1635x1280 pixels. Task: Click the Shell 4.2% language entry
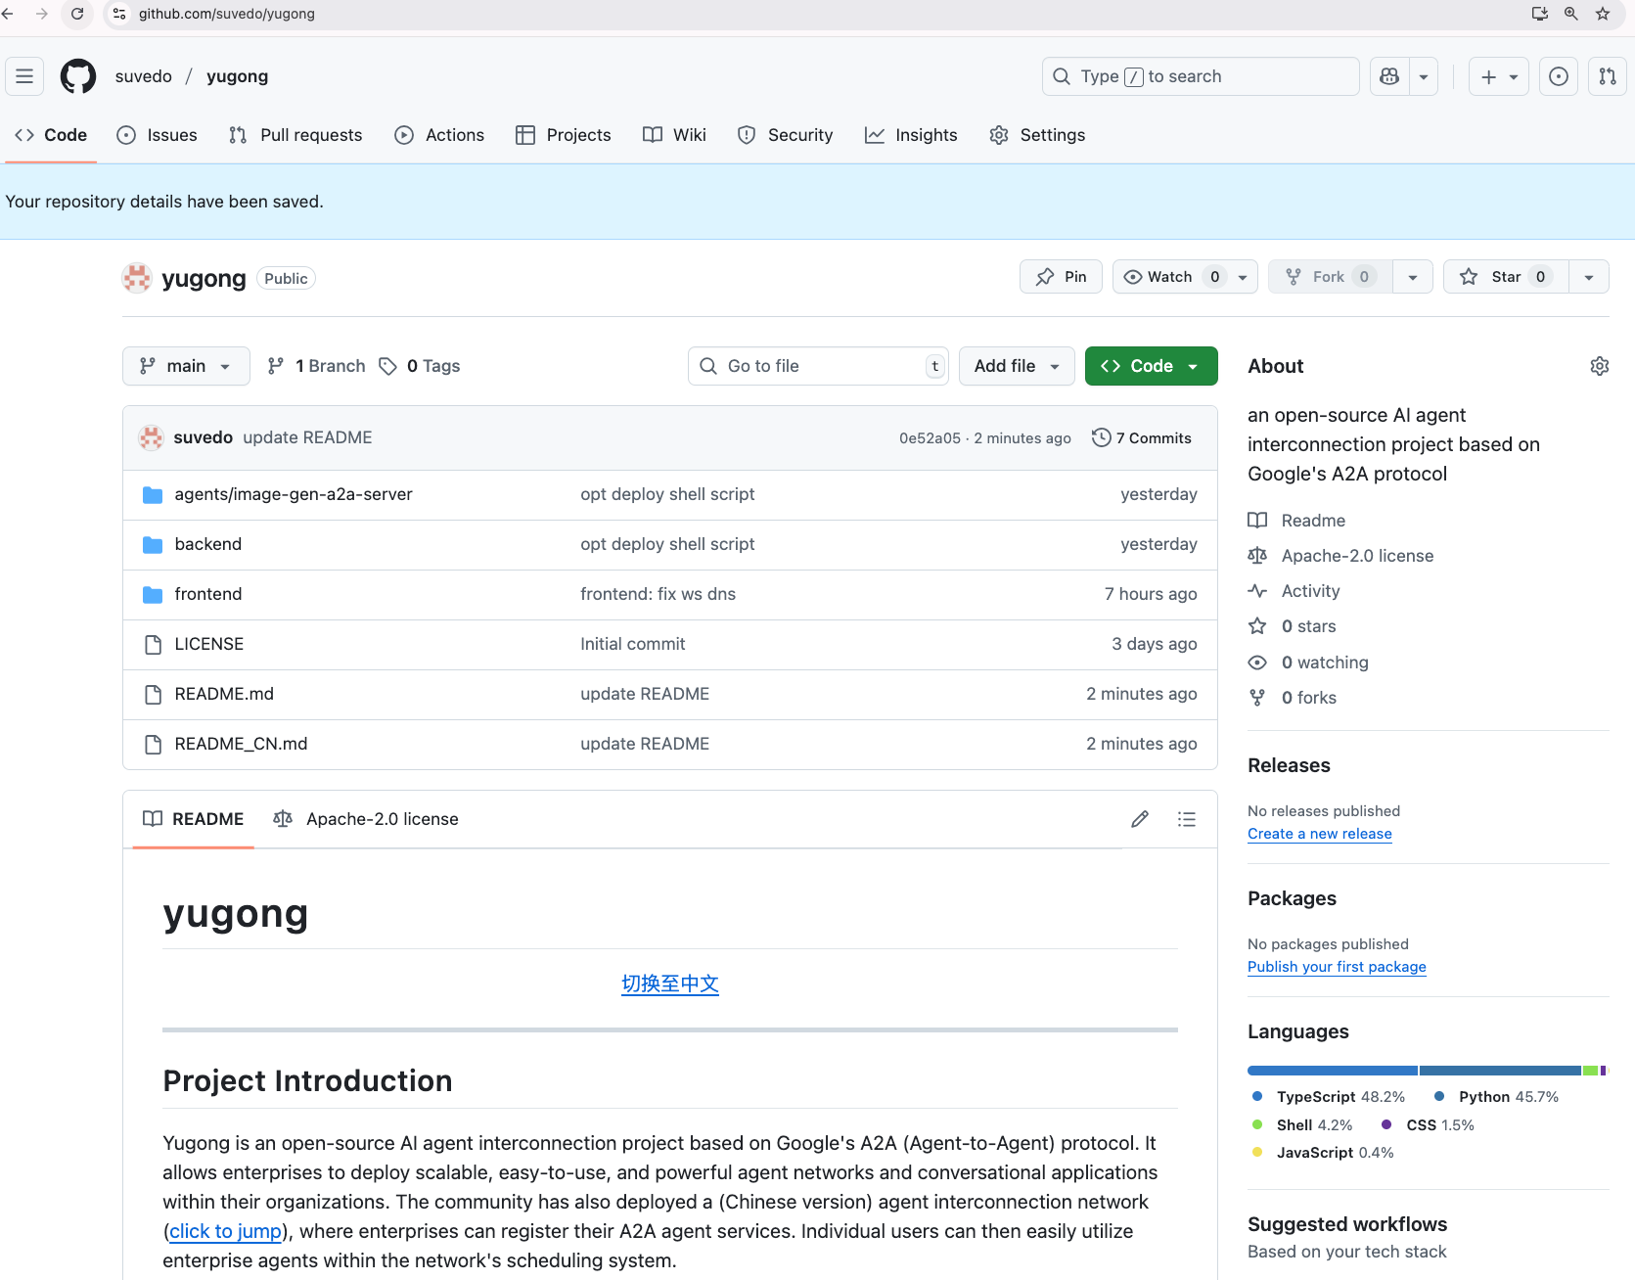(x=1302, y=1125)
